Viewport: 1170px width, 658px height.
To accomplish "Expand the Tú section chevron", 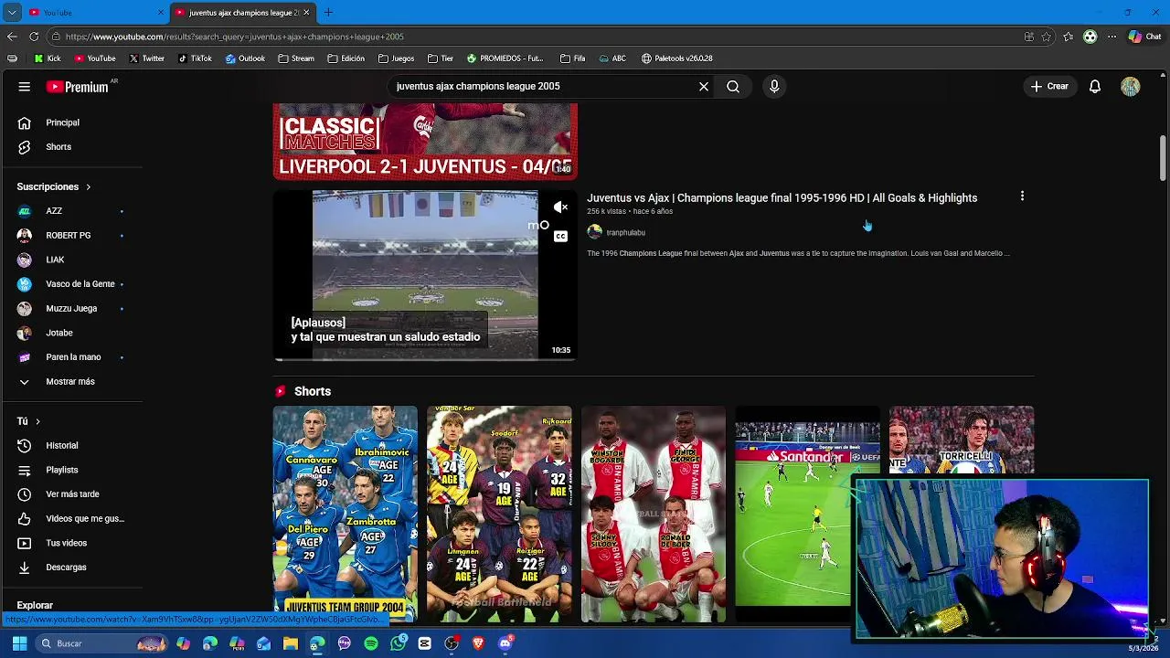I will (37, 421).
